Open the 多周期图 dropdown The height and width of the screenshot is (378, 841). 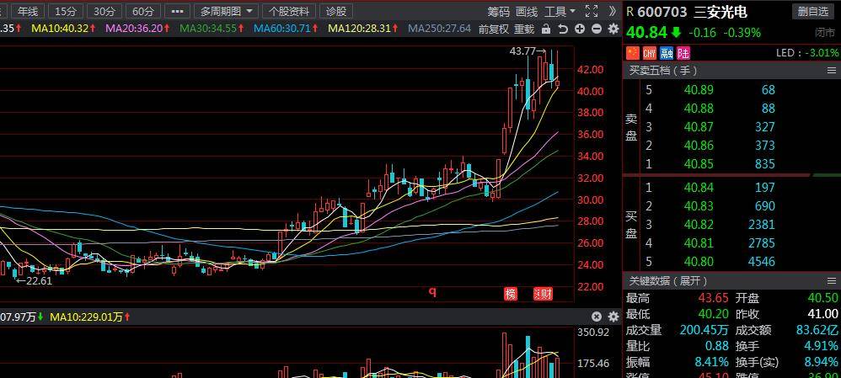point(227,11)
